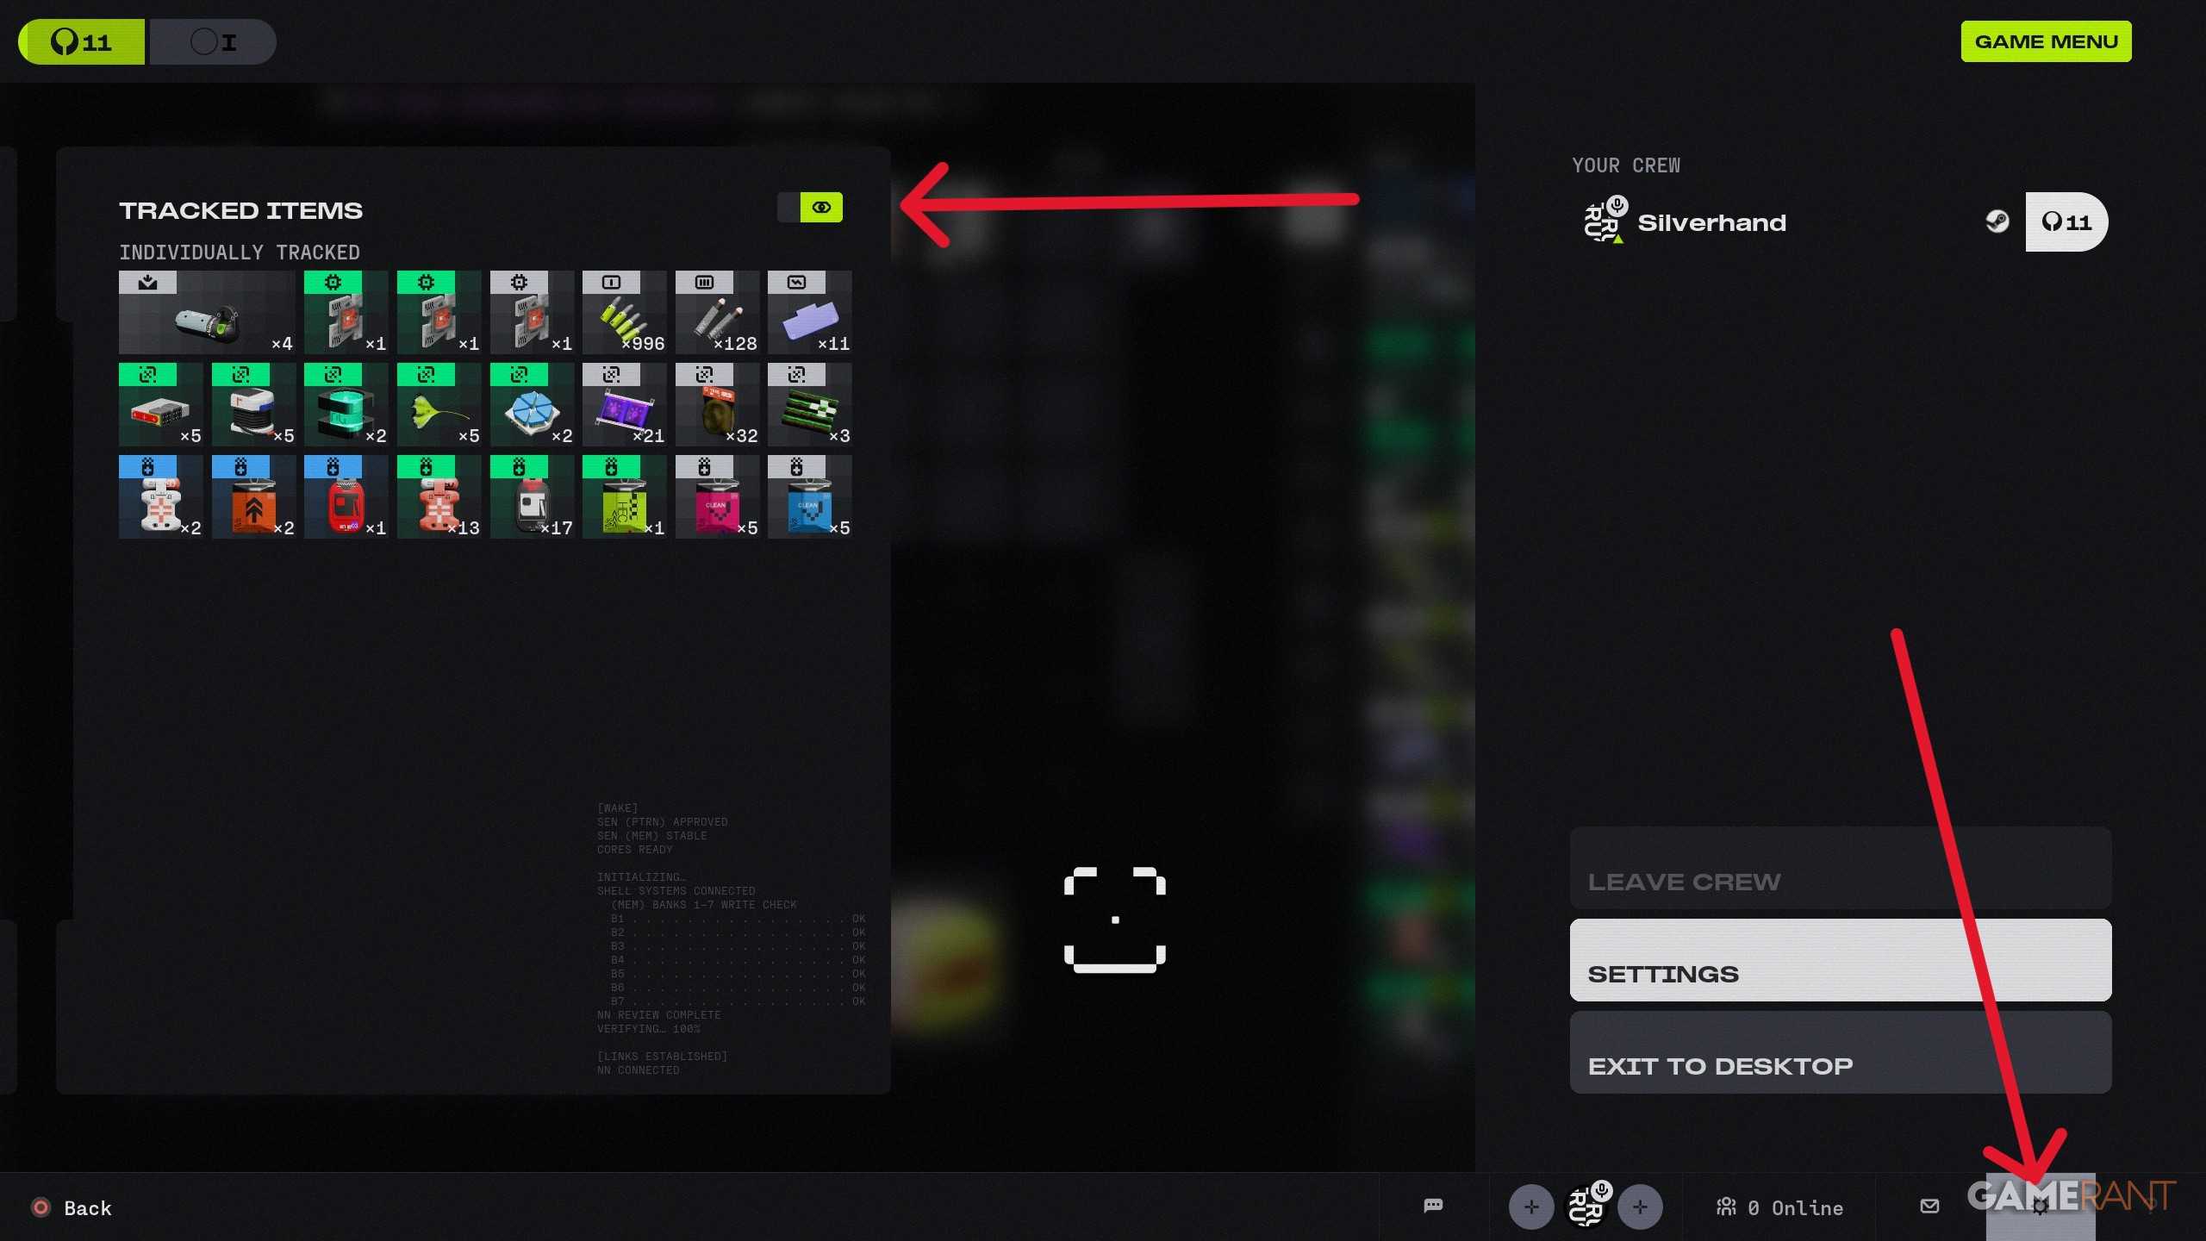Viewport: 2206px width, 1241px height.
Task: Select the teal canister item x2
Action: point(346,404)
